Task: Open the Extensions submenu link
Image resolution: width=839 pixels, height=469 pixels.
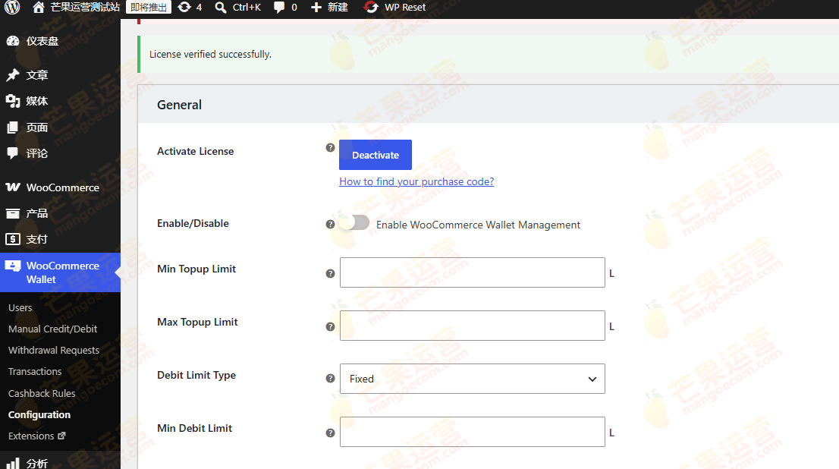Action: 36,436
